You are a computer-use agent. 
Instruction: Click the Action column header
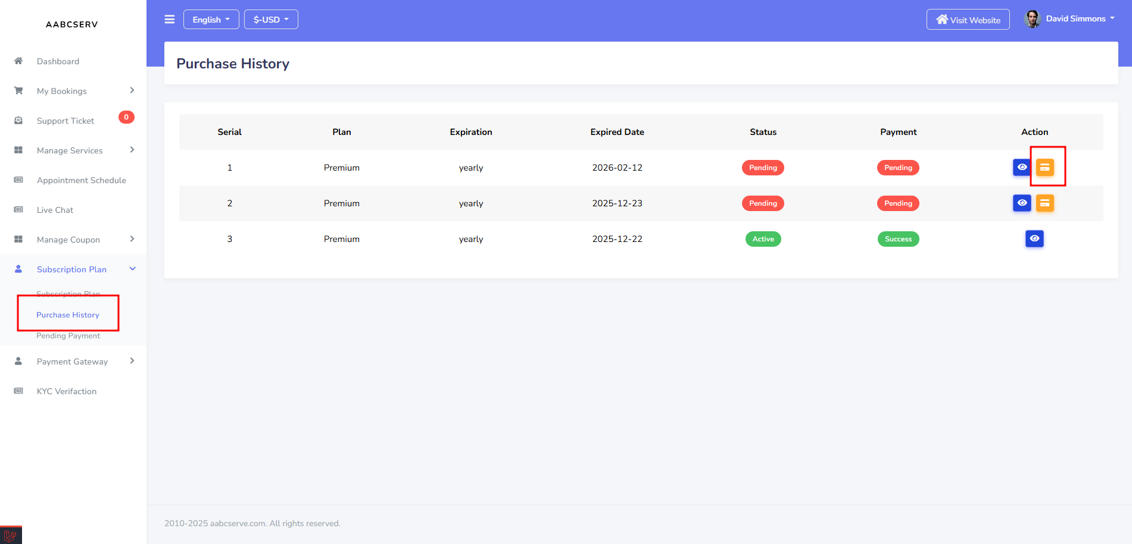click(x=1034, y=132)
